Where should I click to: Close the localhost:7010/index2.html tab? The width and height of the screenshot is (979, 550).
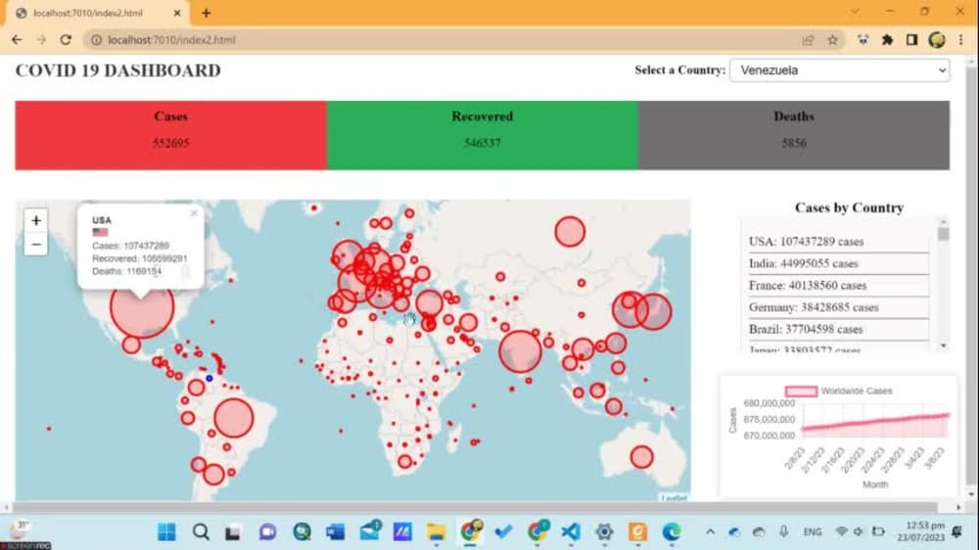(x=176, y=13)
